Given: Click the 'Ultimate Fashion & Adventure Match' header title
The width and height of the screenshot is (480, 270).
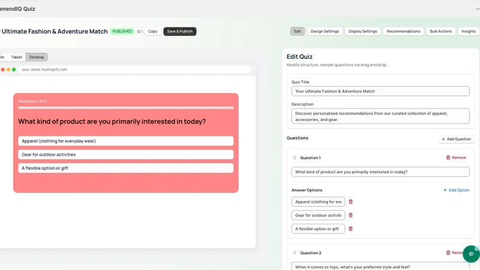Looking at the screenshot, I should coord(55,31).
